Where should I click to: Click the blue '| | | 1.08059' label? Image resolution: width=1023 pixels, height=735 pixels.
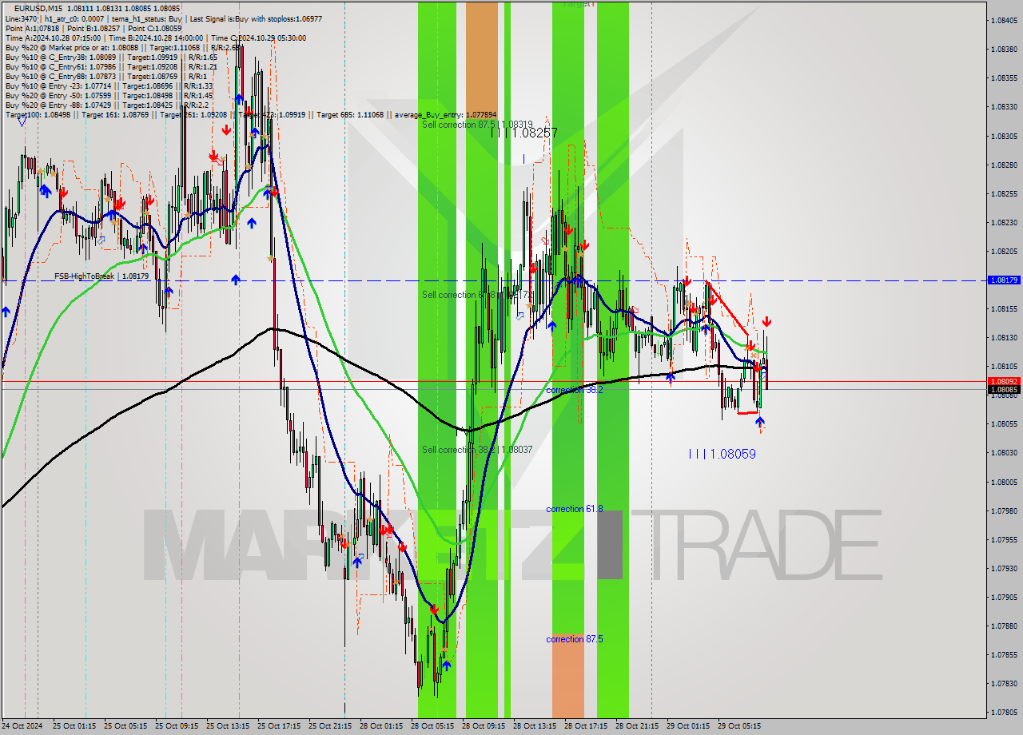pyautogui.click(x=722, y=454)
